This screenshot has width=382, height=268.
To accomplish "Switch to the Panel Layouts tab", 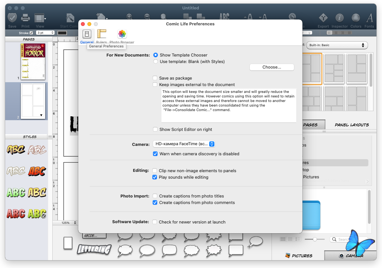I will [x=351, y=125].
